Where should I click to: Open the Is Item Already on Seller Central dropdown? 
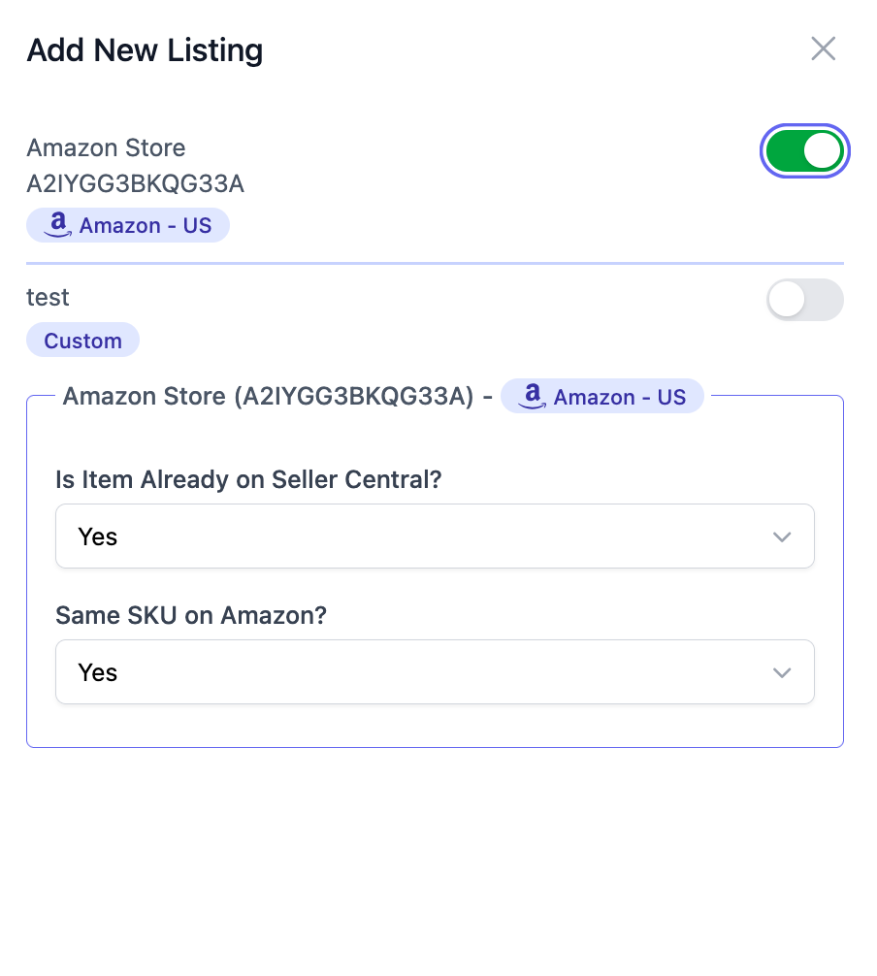pos(435,536)
